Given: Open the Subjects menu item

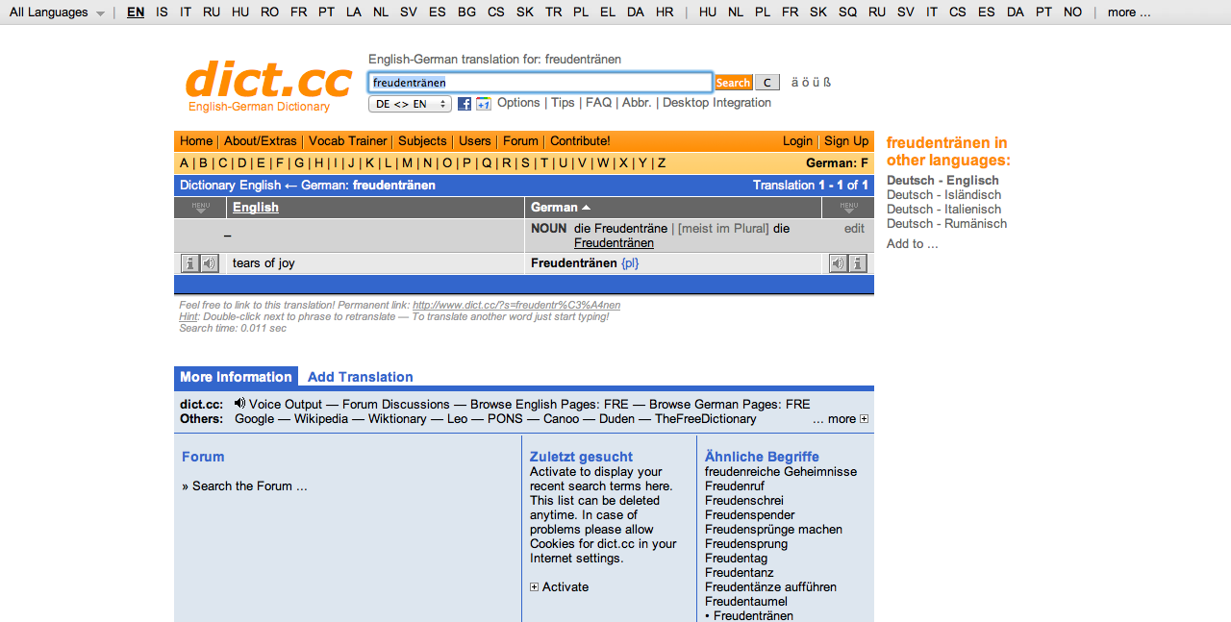Looking at the screenshot, I should pyautogui.click(x=422, y=141).
